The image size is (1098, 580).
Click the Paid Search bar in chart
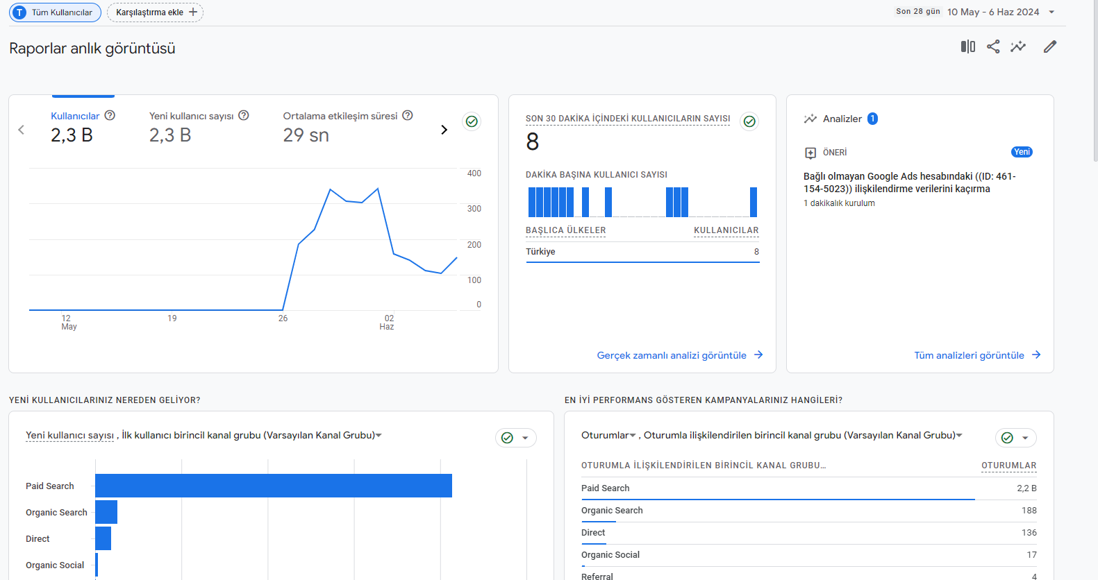(274, 486)
